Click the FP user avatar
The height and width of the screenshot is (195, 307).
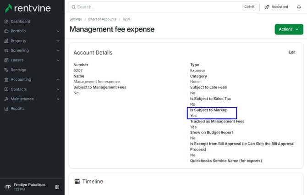8,187
